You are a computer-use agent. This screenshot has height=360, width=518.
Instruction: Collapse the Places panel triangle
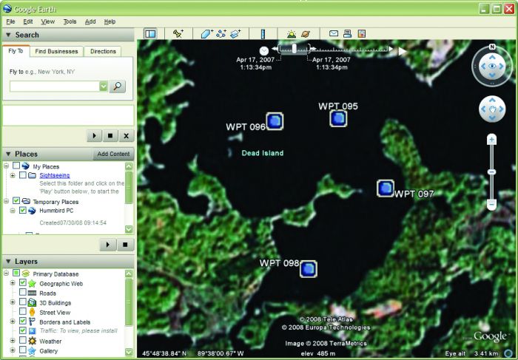tap(8, 154)
